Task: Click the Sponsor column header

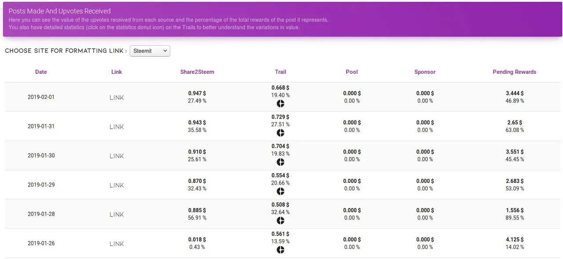Action: pos(425,72)
